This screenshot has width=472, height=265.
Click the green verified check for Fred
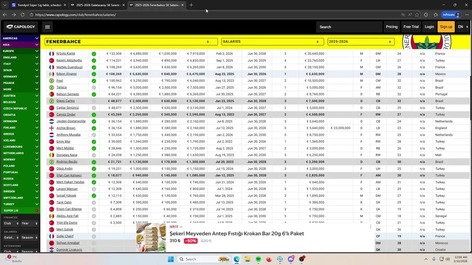click(x=94, y=81)
